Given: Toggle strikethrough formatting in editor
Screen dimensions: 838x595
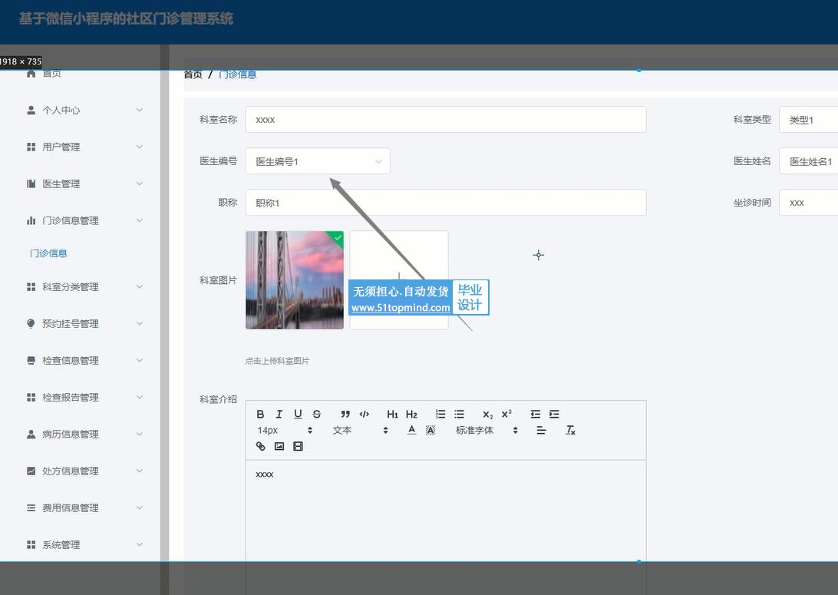Looking at the screenshot, I should click(x=317, y=415).
